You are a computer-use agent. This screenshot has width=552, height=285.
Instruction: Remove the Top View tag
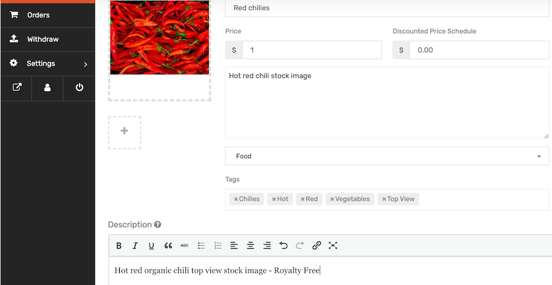[x=384, y=199]
